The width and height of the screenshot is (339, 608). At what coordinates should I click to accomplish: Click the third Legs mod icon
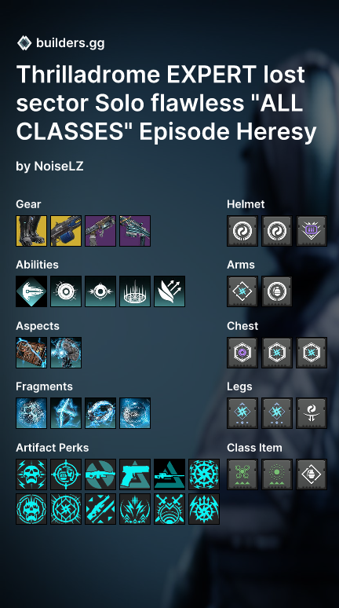pos(312,413)
